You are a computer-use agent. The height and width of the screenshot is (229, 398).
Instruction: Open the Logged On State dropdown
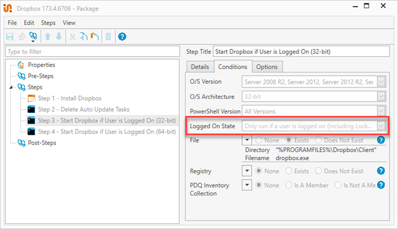click(x=381, y=126)
